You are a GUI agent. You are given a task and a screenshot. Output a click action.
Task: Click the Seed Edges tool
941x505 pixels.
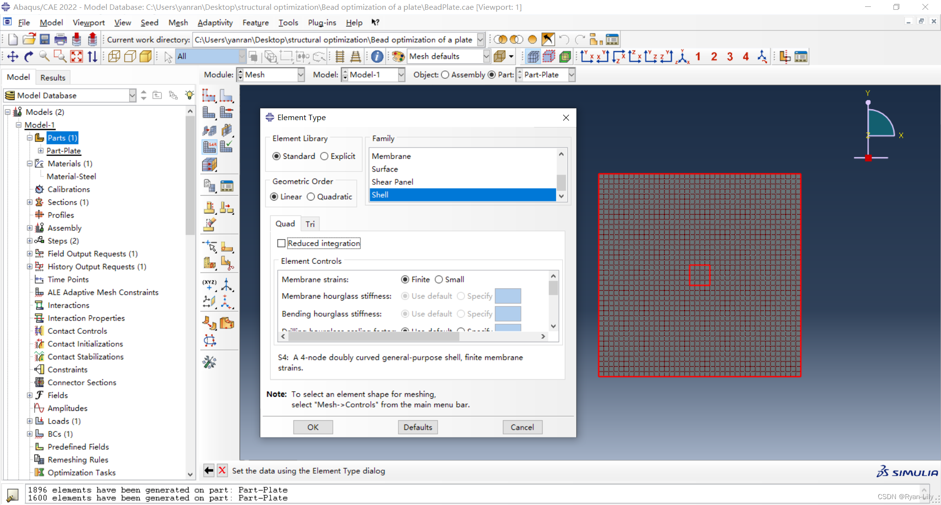[x=226, y=96]
